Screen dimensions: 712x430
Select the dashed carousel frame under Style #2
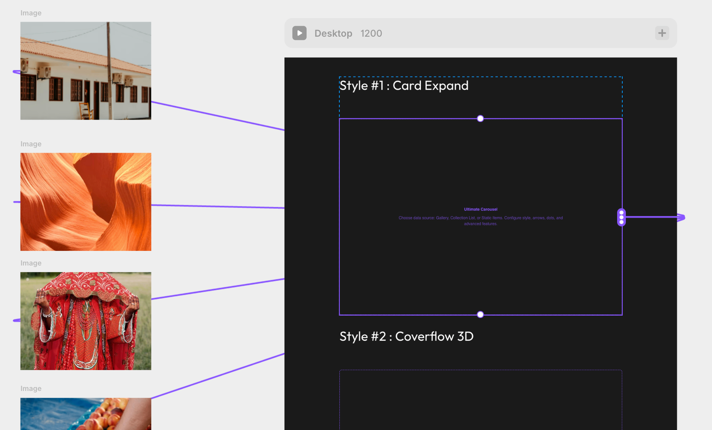(x=480, y=399)
